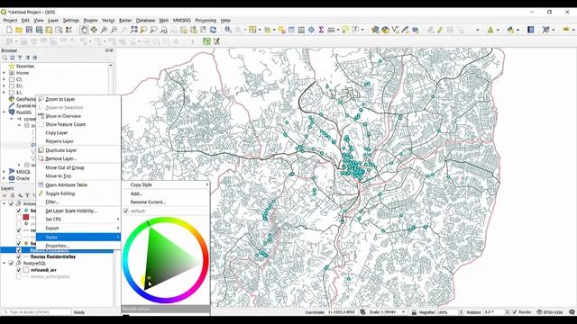Choose Zoom to Layer from context menu

click(x=78, y=99)
